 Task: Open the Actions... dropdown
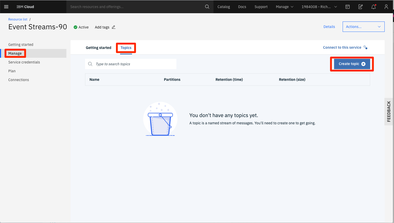[x=363, y=27]
